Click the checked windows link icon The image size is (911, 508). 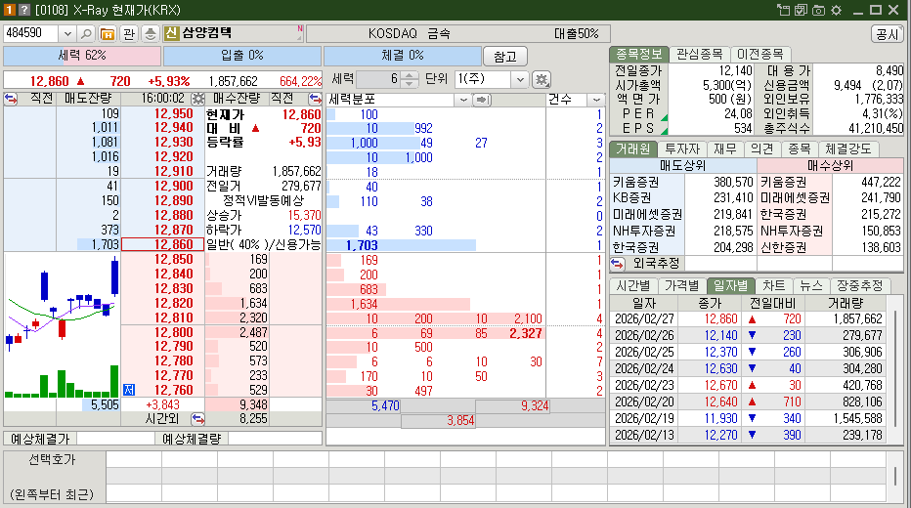(801, 10)
